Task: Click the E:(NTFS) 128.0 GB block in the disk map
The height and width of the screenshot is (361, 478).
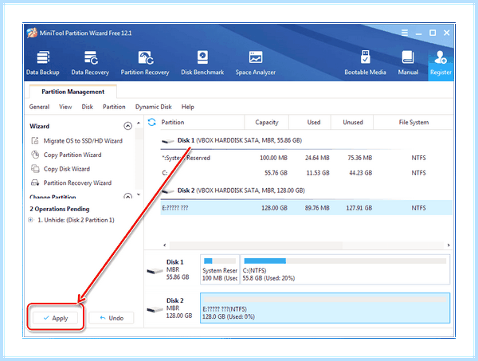Action: (x=325, y=308)
